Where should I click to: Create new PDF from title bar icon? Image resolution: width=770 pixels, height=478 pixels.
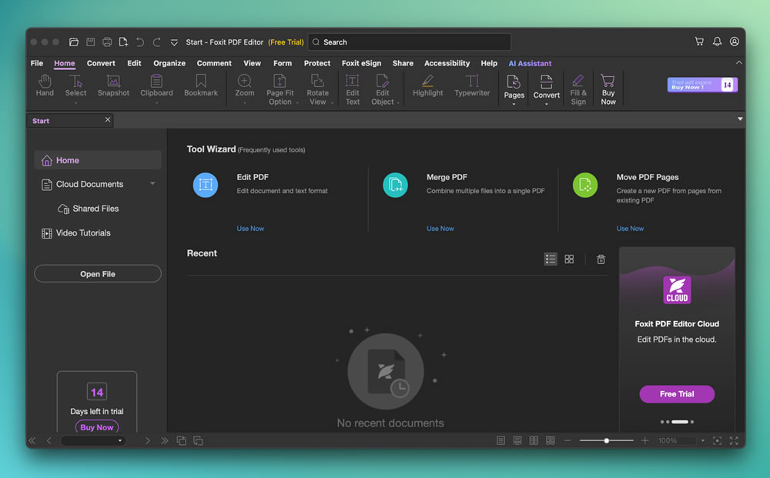[123, 42]
